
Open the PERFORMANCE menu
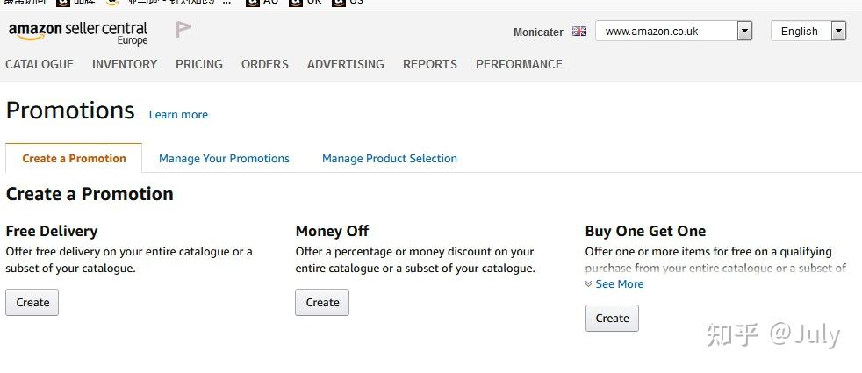tap(519, 64)
